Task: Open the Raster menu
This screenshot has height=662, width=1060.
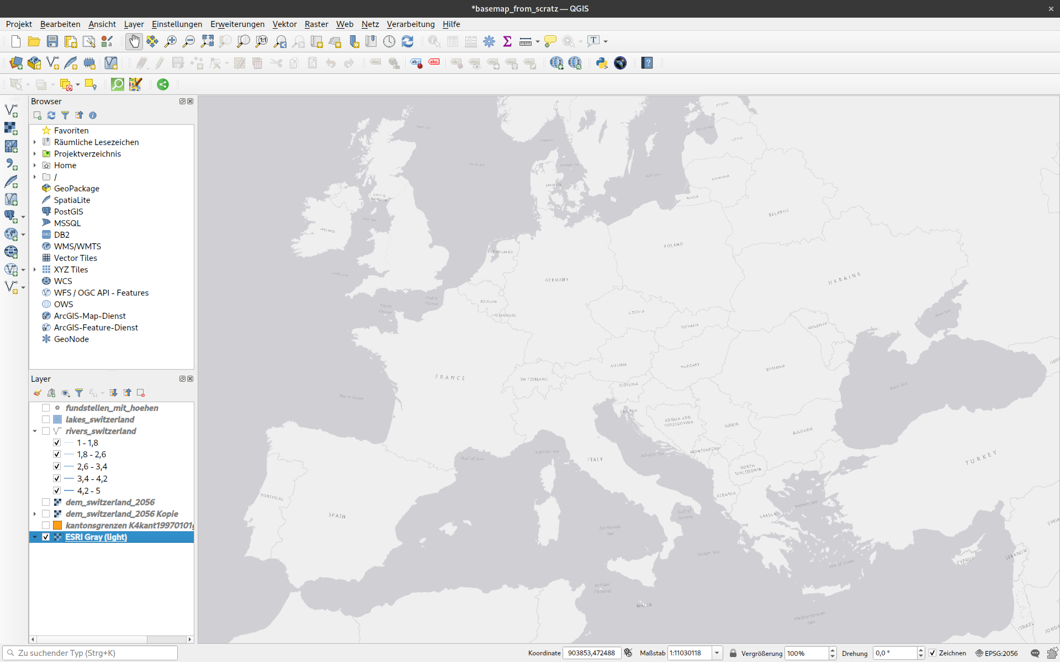Action: click(x=316, y=24)
